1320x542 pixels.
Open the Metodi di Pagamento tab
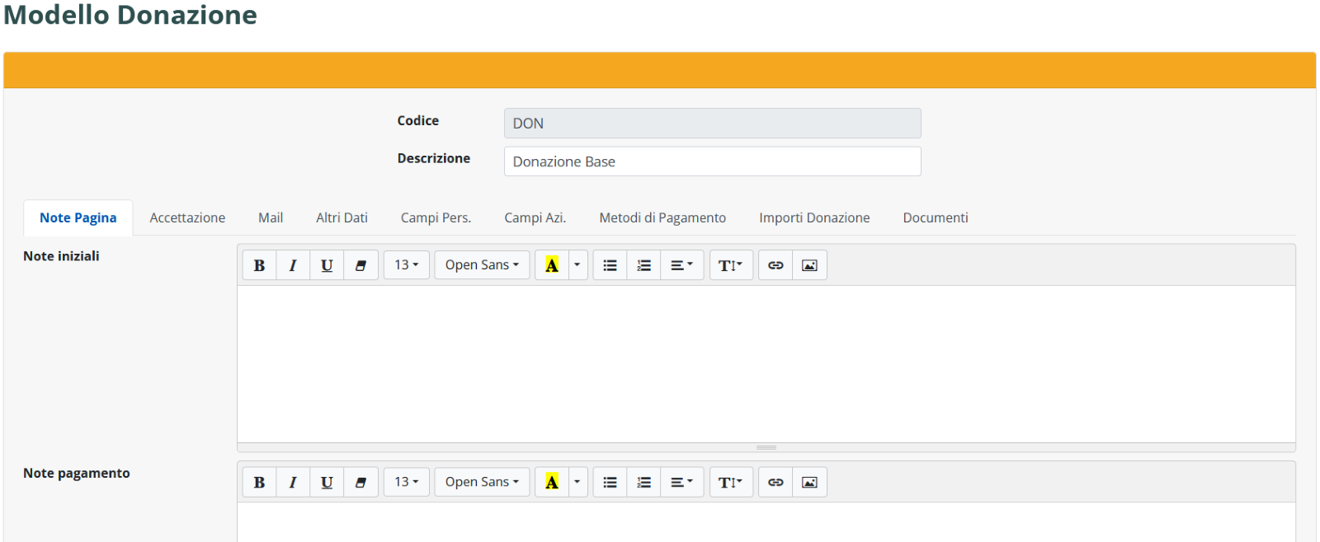pyautogui.click(x=662, y=217)
